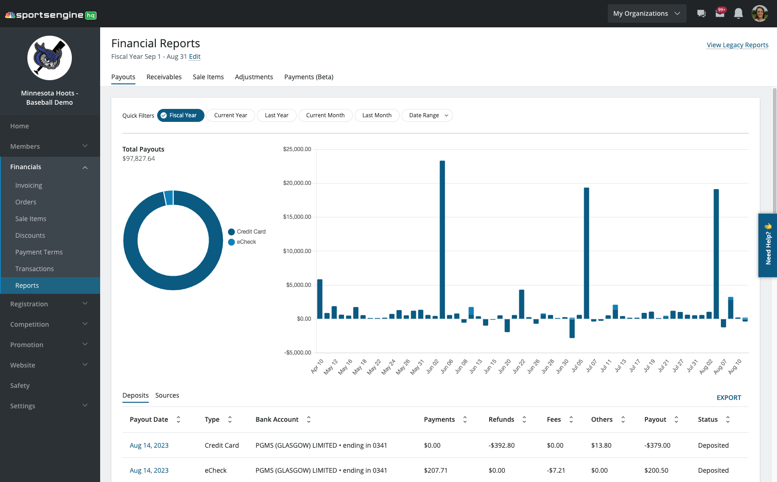Viewport: 777px width, 482px height.
Task: Switch to the Receivables tab
Action: [164, 77]
